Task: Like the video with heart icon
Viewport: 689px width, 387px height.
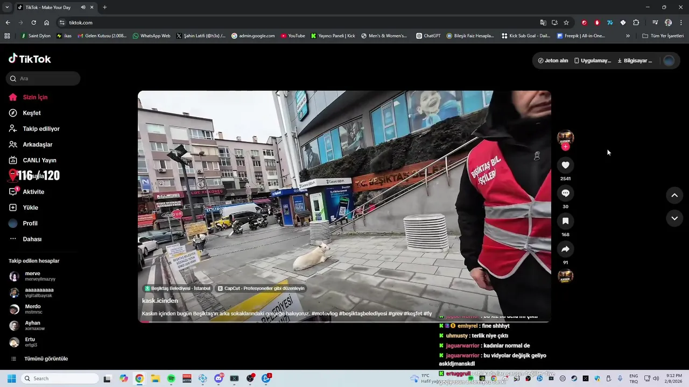Action: pyautogui.click(x=565, y=165)
